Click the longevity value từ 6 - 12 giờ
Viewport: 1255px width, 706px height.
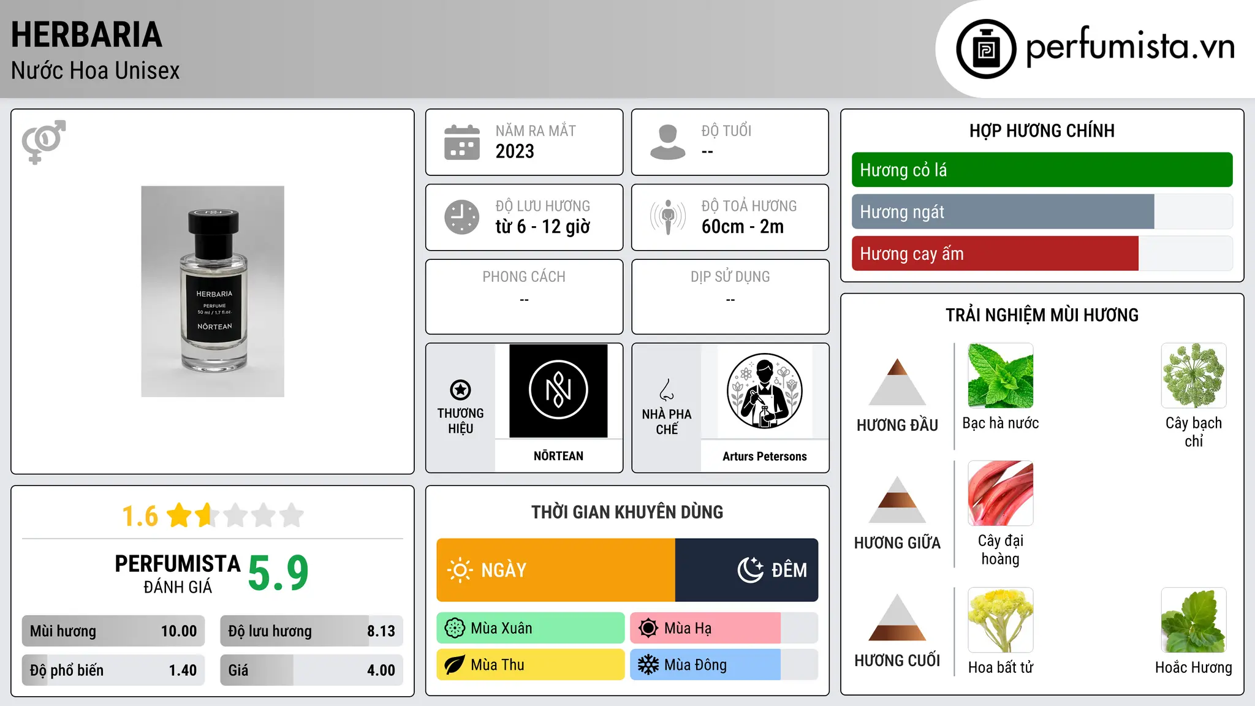(x=542, y=227)
